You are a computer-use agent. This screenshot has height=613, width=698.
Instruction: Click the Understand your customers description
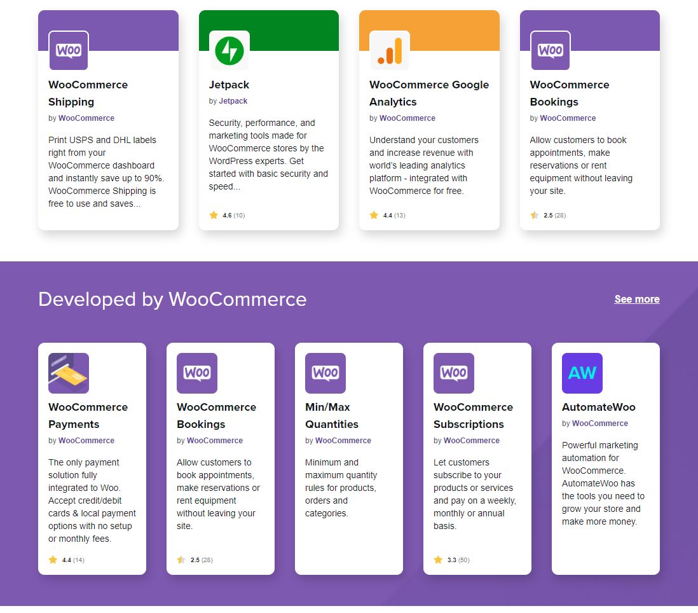[424, 165]
